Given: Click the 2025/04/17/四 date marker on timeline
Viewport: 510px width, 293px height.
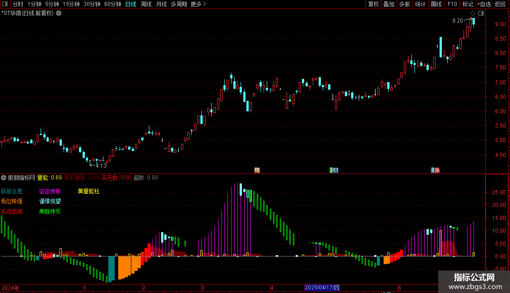Looking at the screenshot, I should click(322, 288).
